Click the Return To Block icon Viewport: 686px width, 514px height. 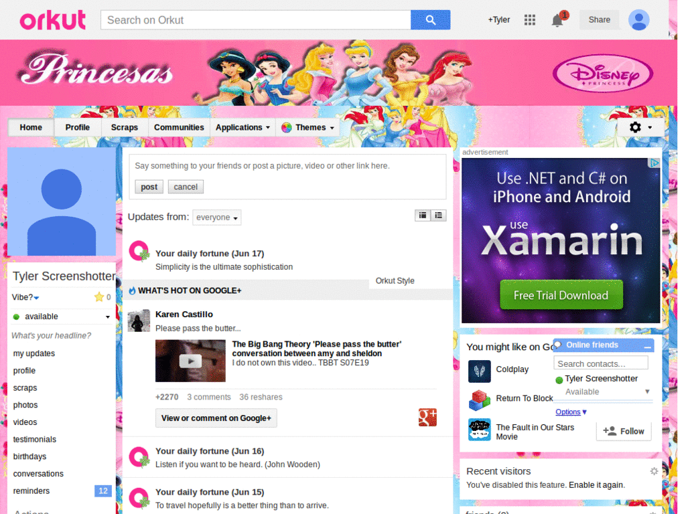tap(479, 400)
